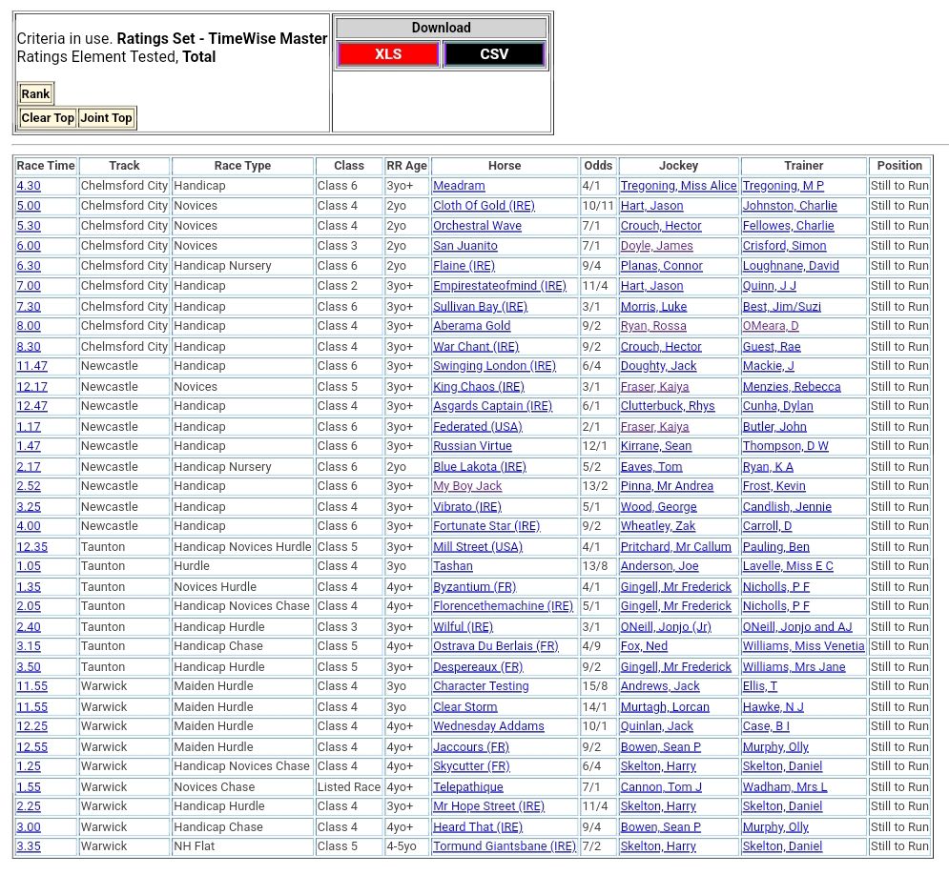This screenshot has width=949, height=875.
Task: Open the 1.55 Warwick Novices Chase time
Action: 29,787
